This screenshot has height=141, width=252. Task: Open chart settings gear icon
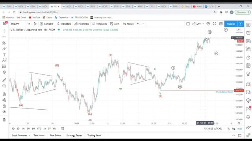[x=208, y=24]
